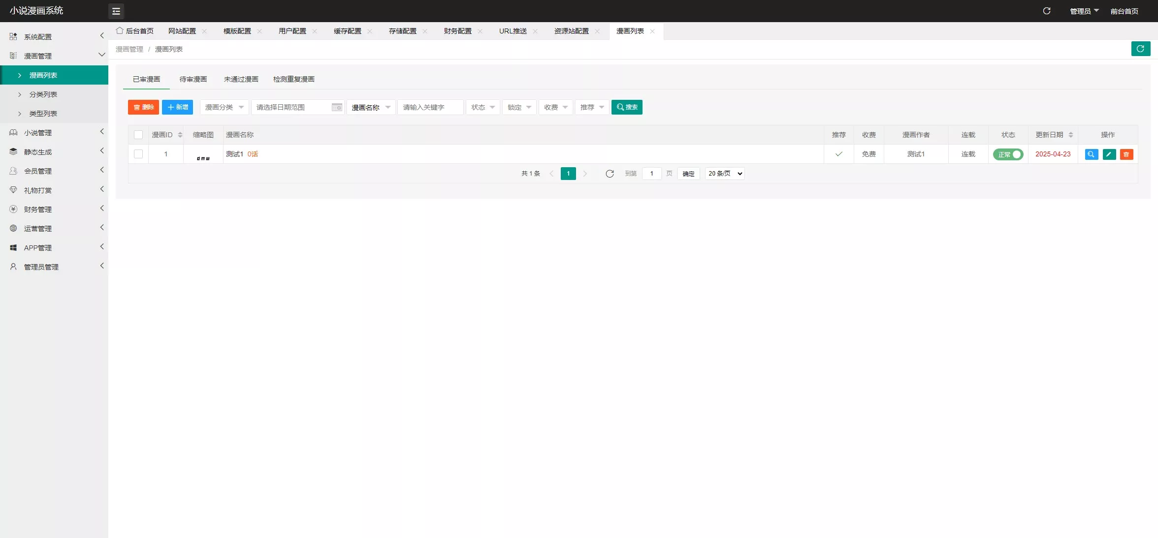Click the pagination reload icon

610,174
